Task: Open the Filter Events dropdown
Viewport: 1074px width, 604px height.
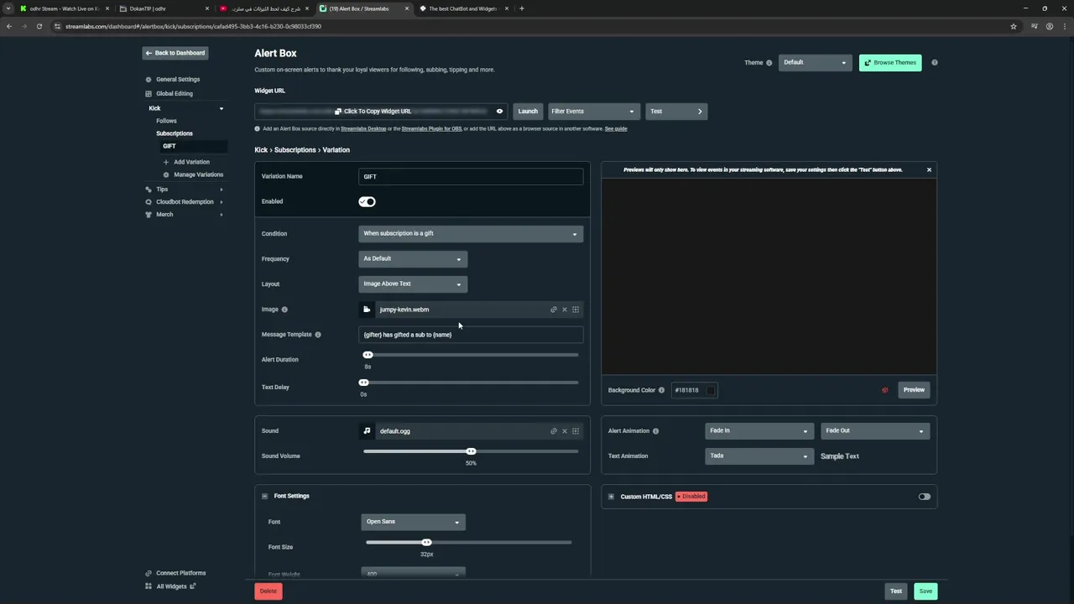Action: click(592, 112)
